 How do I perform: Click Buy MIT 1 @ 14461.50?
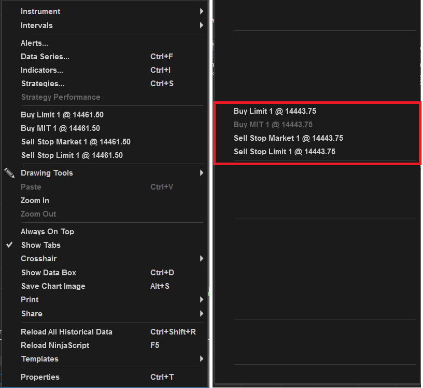(60, 128)
